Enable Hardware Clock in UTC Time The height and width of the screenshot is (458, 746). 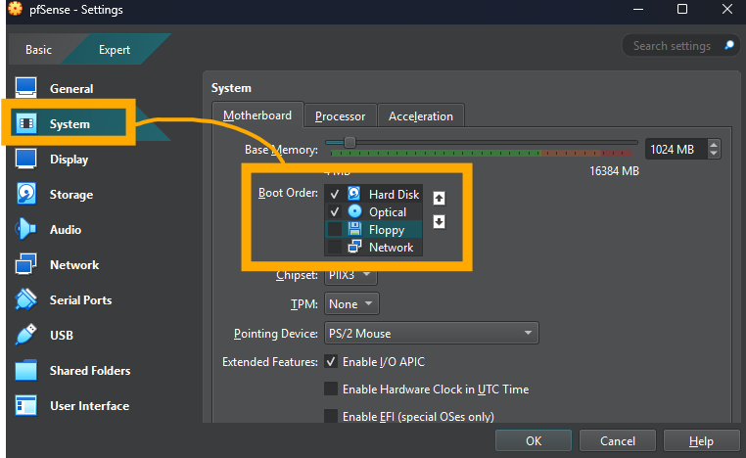(x=331, y=389)
